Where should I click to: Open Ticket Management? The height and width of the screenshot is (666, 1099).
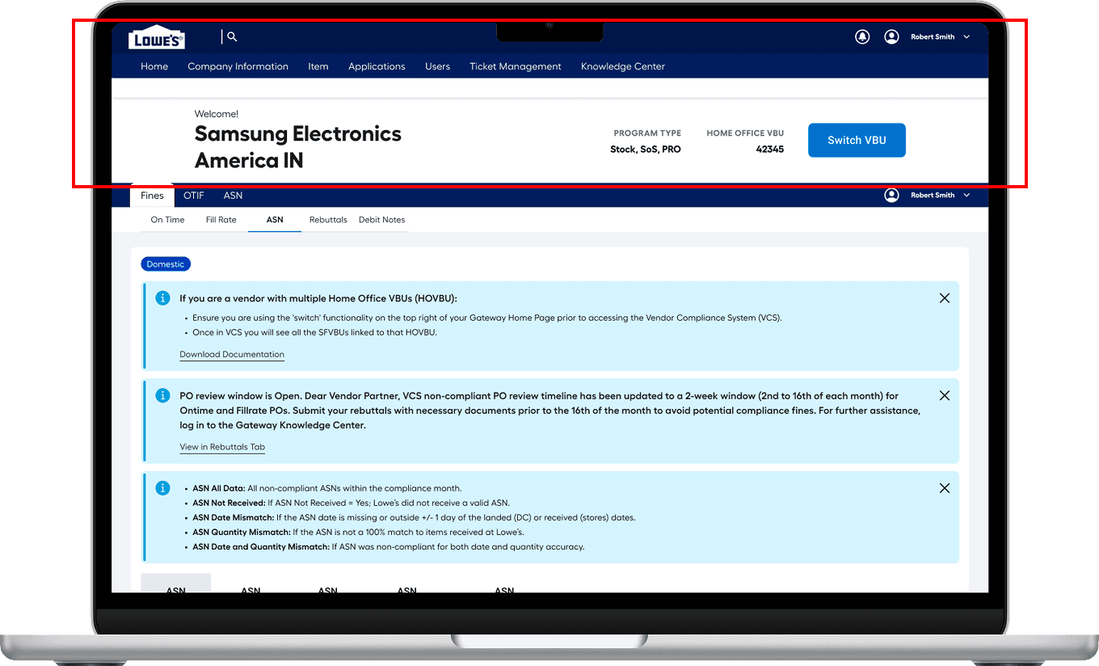click(516, 66)
